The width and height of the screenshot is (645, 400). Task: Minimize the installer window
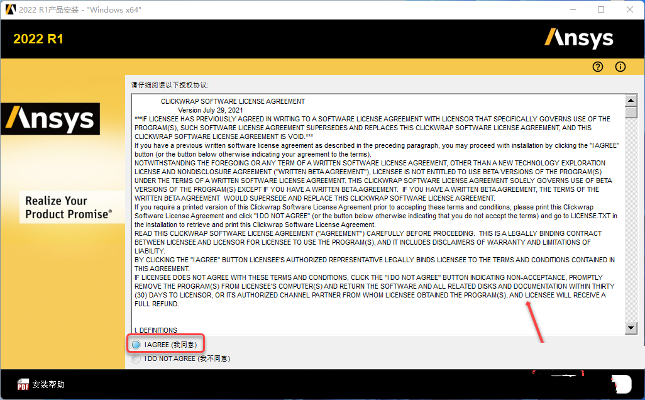[572, 9]
